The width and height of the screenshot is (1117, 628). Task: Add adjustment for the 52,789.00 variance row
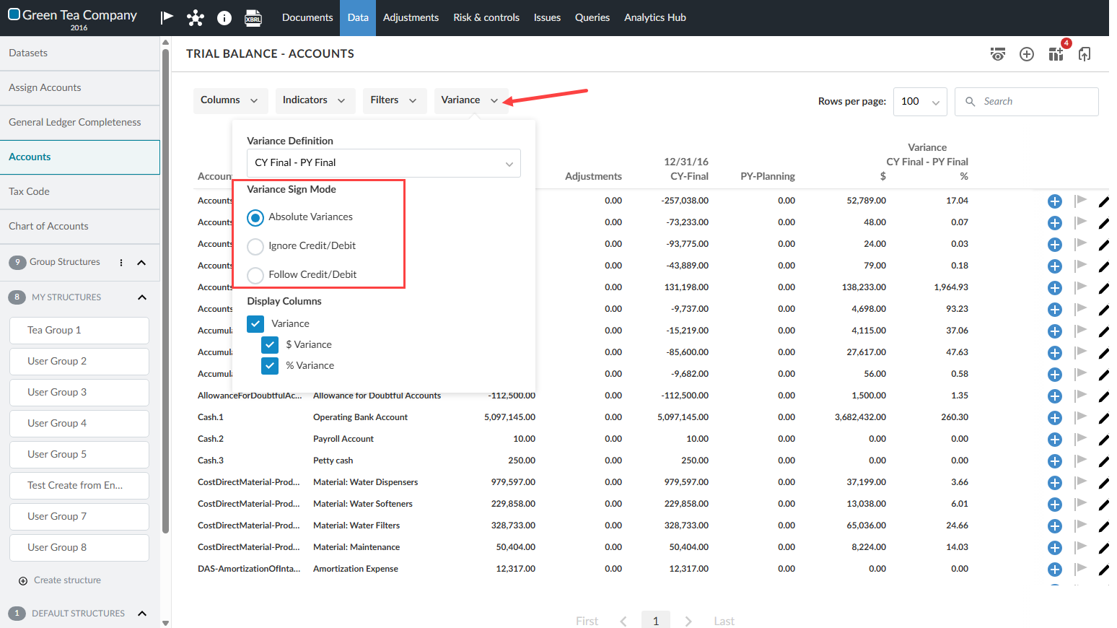[1055, 201]
